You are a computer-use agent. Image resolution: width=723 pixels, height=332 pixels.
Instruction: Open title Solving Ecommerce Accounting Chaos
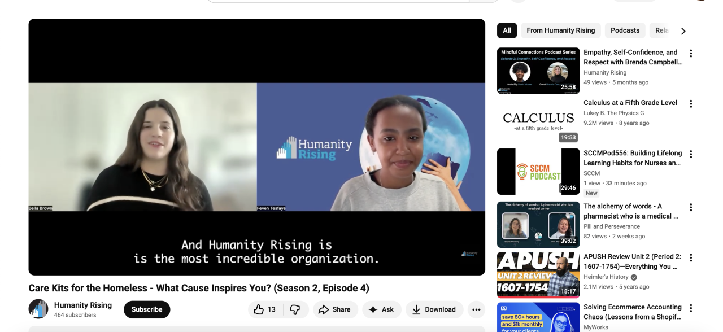633,312
